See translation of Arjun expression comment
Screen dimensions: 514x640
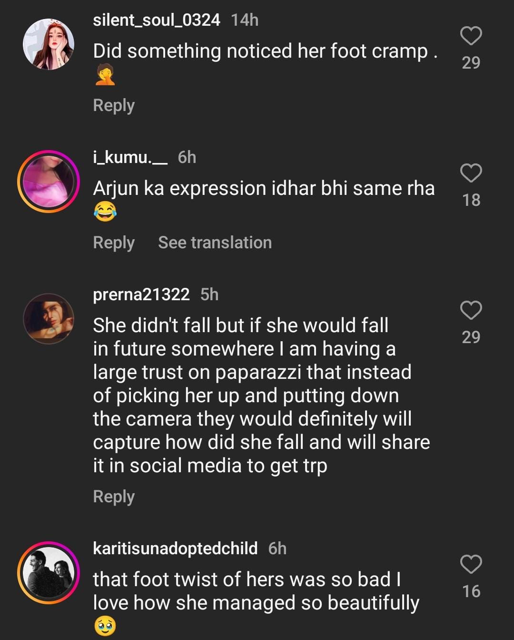click(215, 243)
